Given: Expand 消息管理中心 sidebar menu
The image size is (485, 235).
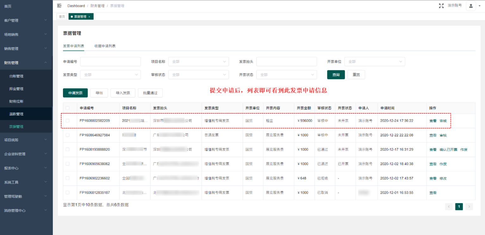Looking at the screenshot, I should point(26,210).
